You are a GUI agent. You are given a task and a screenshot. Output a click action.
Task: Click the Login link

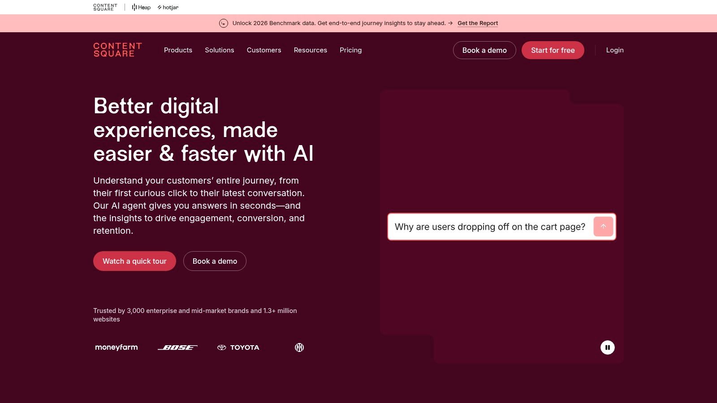(615, 50)
